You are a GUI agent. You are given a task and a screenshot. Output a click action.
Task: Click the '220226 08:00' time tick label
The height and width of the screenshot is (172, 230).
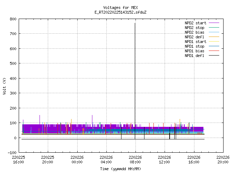(135, 159)
